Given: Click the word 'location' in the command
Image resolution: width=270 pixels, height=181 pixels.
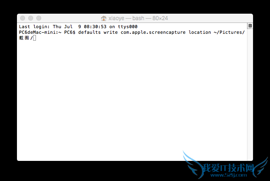Looking at the screenshot, I should coord(200,32).
